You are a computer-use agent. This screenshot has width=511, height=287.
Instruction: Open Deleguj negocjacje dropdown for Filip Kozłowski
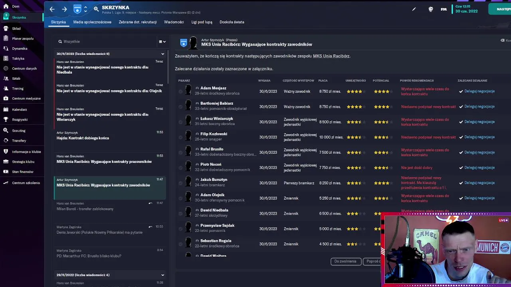point(477,137)
